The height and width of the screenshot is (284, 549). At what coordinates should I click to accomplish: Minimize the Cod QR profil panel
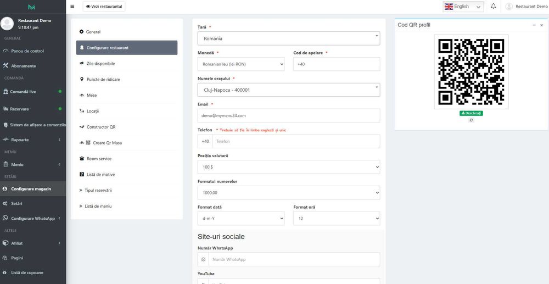(534, 25)
